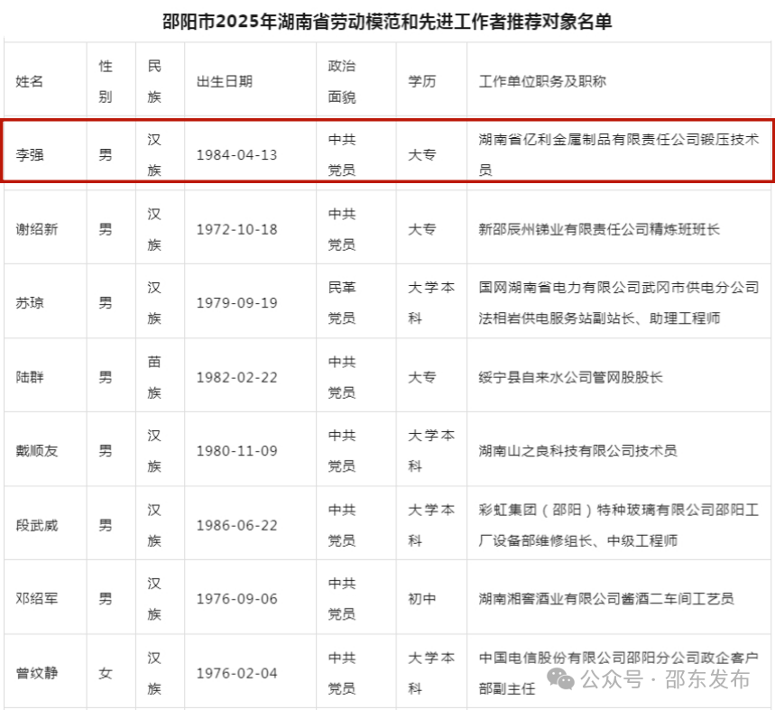This screenshot has height=710, width=775.
Task: Click 大学本科 education in 戴顺友 row
Action: [431, 450]
